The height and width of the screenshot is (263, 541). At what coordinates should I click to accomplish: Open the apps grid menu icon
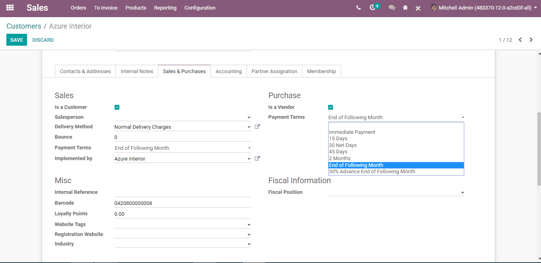point(10,8)
